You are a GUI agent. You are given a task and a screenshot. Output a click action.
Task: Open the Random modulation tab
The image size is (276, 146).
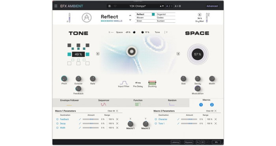coord(172,103)
